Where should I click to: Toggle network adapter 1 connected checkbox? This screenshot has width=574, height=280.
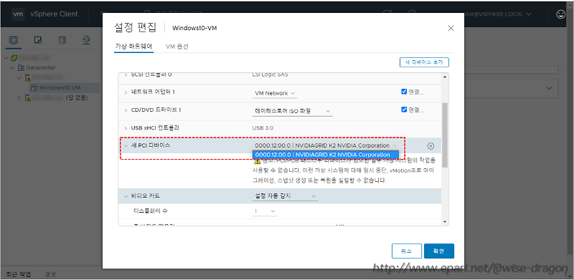(x=404, y=92)
